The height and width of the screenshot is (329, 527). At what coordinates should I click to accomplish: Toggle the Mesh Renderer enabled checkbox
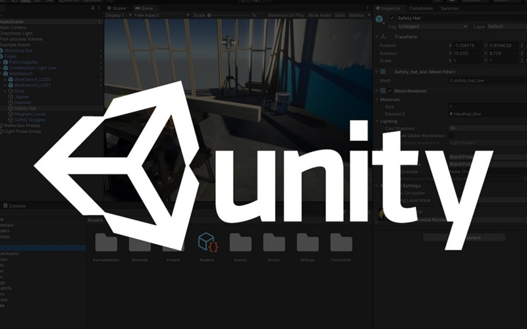click(390, 91)
